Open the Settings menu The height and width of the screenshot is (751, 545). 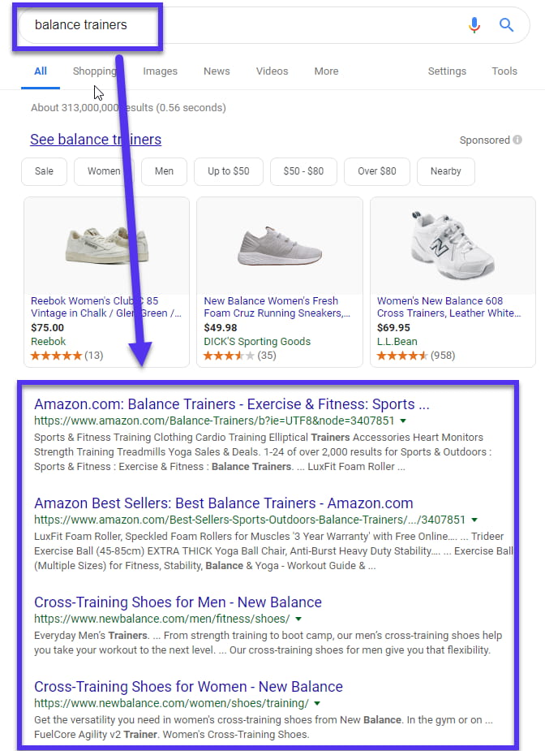(x=447, y=71)
